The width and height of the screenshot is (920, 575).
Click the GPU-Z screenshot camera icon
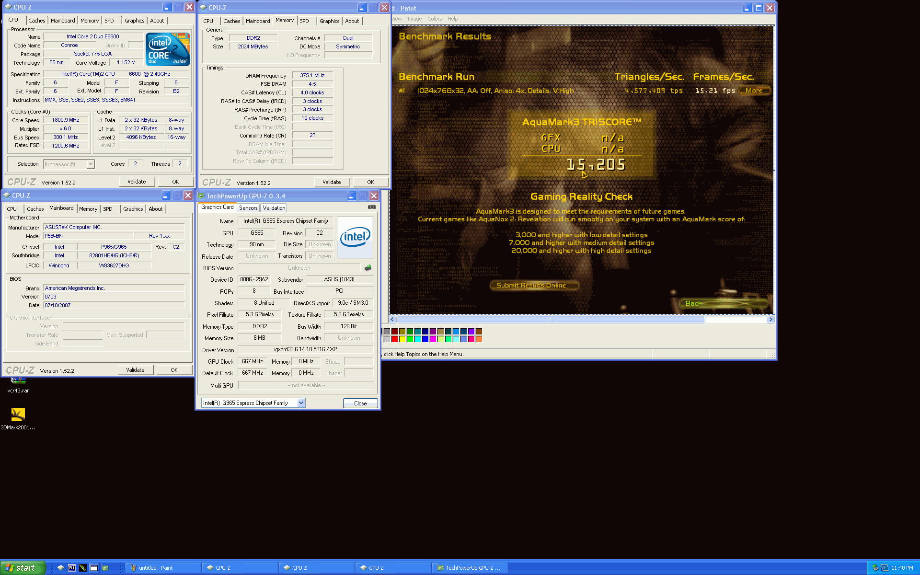[371, 207]
